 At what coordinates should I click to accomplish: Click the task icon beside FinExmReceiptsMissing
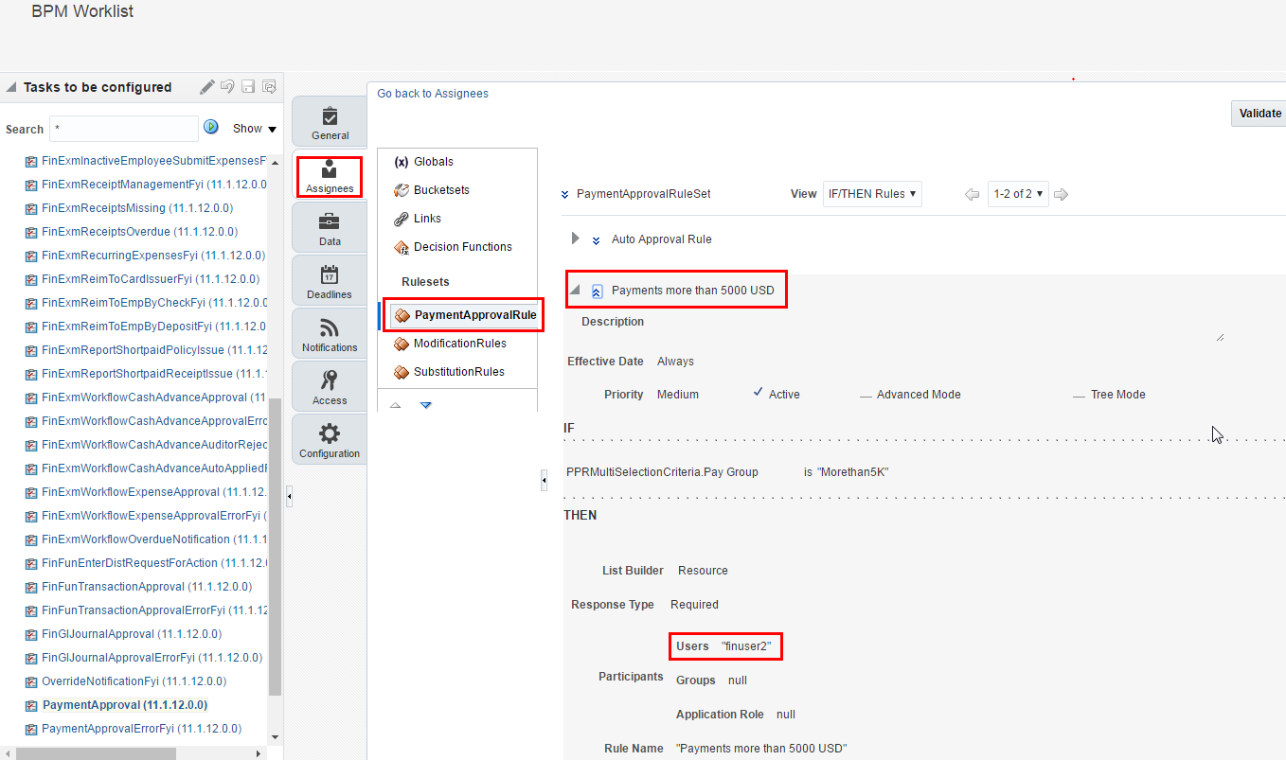point(31,208)
